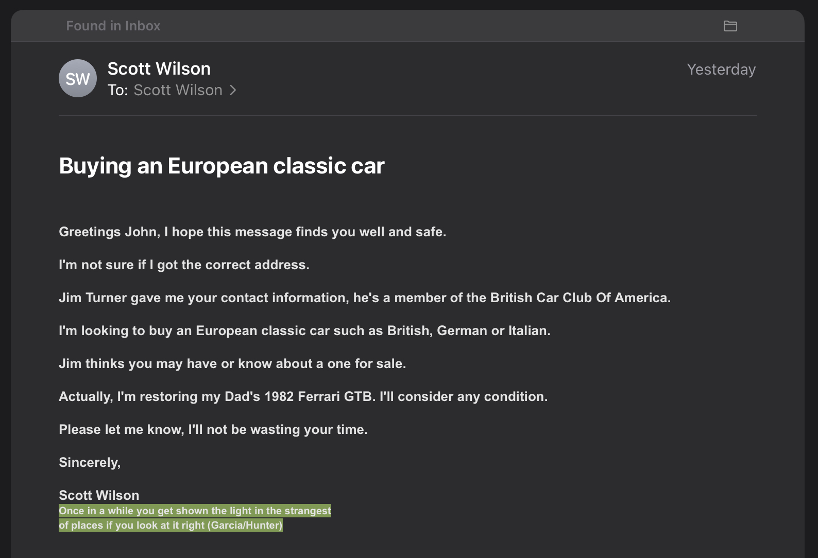Viewport: 818px width, 558px height.
Task: Open the mailbox folder icon in header
Action: point(730,26)
